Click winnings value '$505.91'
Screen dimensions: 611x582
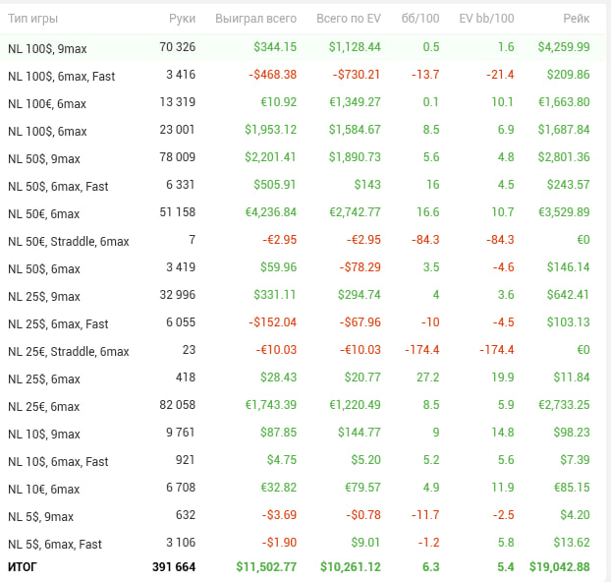[275, 185]
